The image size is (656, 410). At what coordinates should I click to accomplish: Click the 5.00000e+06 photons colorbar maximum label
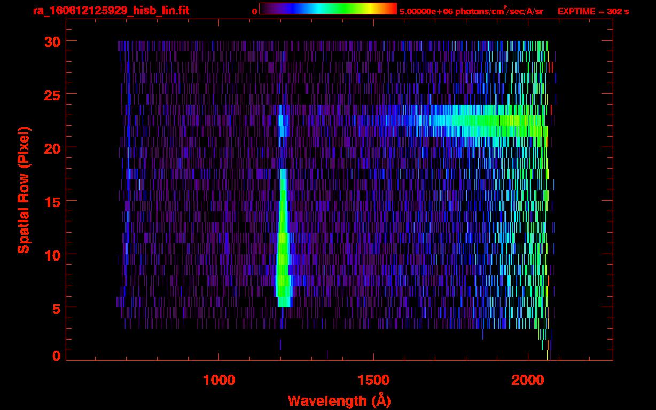471,11
